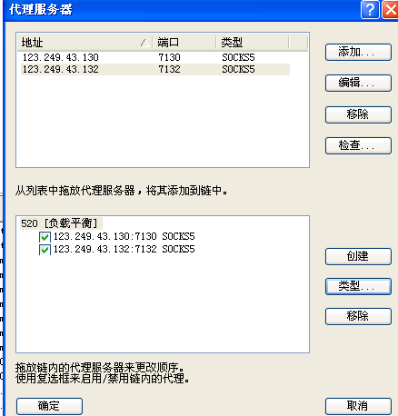This screenshot has width=398, height=416.
Task: Sort list by 地址 column header
Action: (x=85, y=42)
